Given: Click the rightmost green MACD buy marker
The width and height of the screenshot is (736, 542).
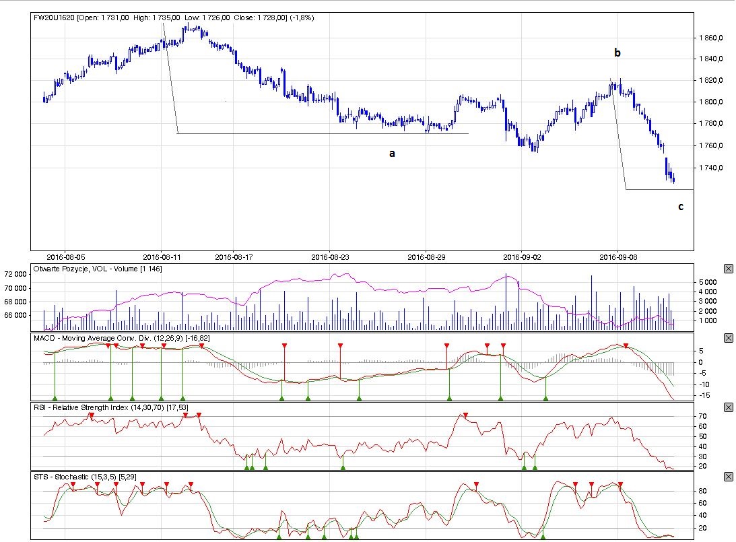Looking at the screenshot, I should tap(545, 398).
